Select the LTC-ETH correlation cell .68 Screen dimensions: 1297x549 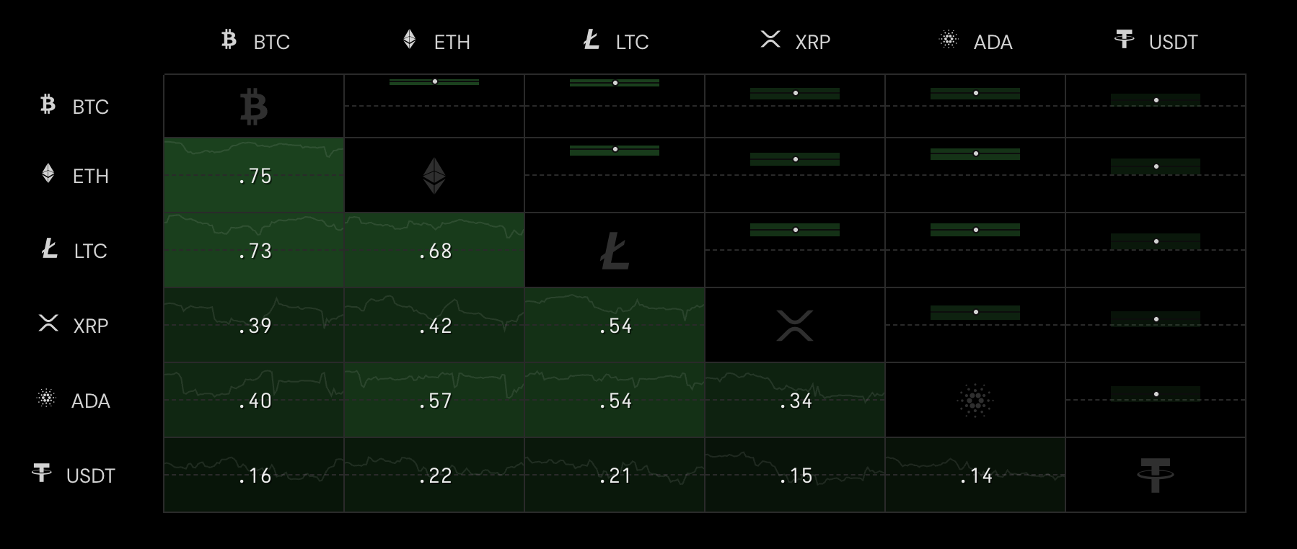[434, 250]
